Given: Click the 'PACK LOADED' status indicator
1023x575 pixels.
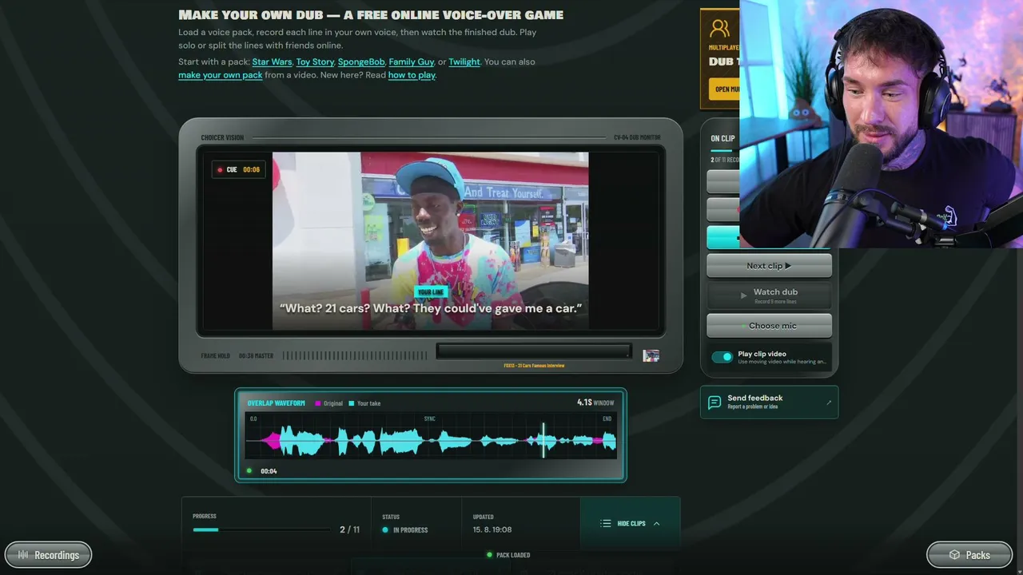Looking at the screenshot, I should tap(508, 555).
